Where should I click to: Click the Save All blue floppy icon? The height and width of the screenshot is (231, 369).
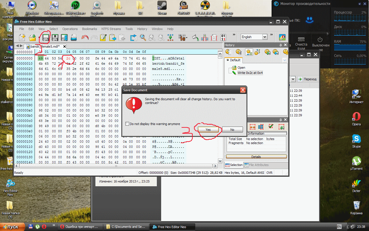click(x=64, y=37)
